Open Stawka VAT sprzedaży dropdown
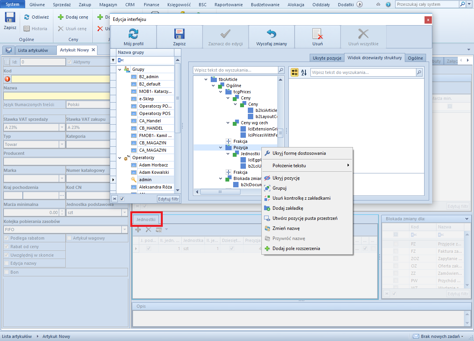 click(62, 127)
